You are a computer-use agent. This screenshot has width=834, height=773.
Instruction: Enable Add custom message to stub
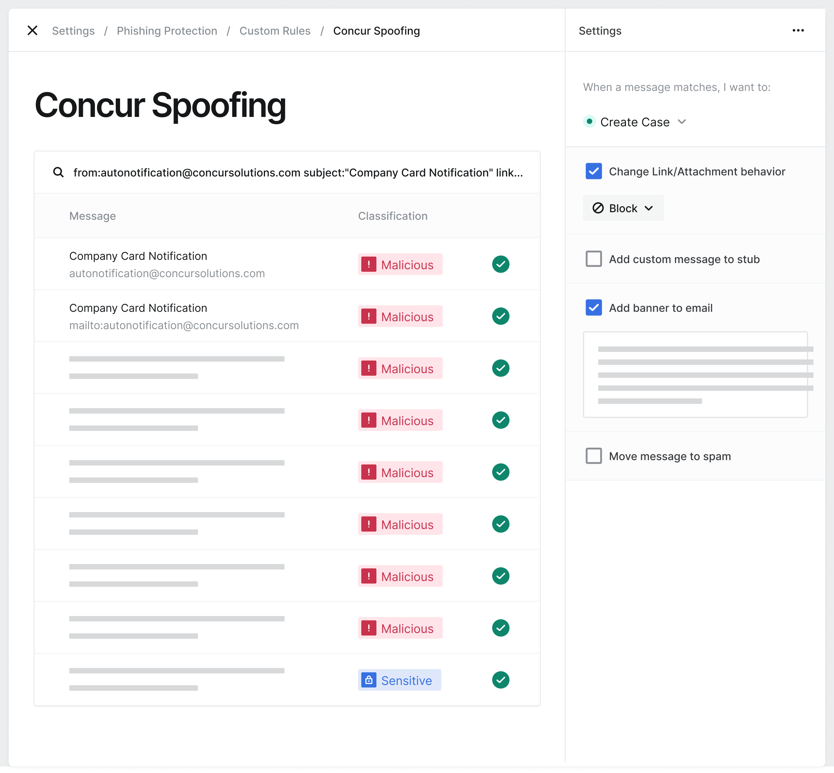tap(593, 259)
